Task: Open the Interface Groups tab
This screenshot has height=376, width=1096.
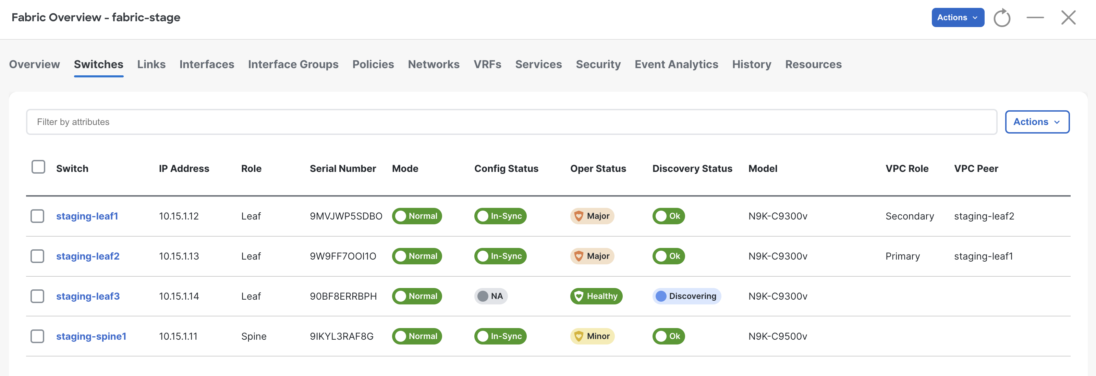Action: pyautogui.click(x=293, y=64)
